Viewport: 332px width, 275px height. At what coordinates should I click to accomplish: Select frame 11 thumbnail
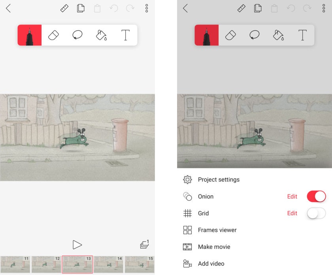click(x=15, y=264)
